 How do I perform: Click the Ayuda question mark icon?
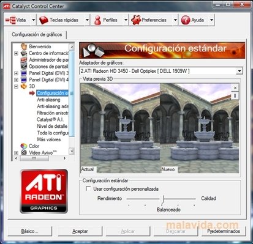186,20
